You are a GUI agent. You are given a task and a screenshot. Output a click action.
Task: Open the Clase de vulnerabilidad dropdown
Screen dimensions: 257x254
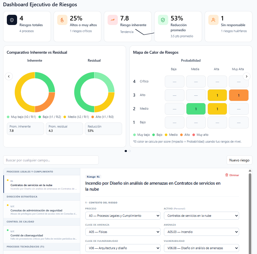(123, 248)
